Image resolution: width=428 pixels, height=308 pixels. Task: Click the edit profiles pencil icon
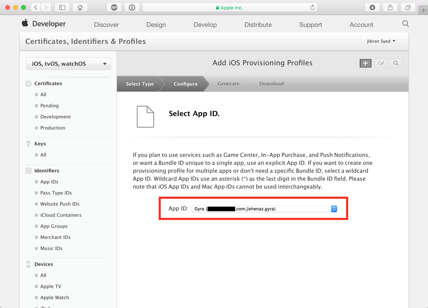(x=380, y=63)
